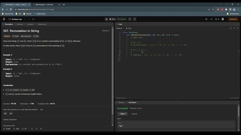
Task: Toggle the Auto lock setting in editor
Action: pyautogui.click(x=129, y=28)
